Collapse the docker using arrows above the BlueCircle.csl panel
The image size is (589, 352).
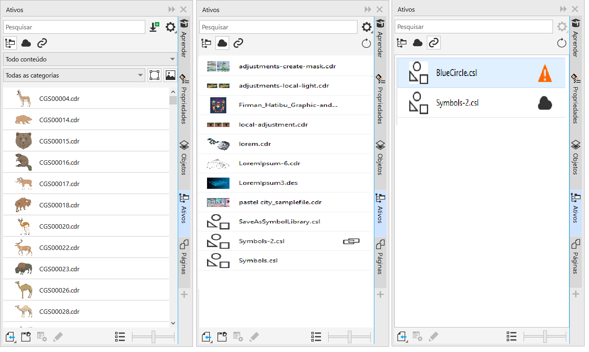(x=563, y=9)
